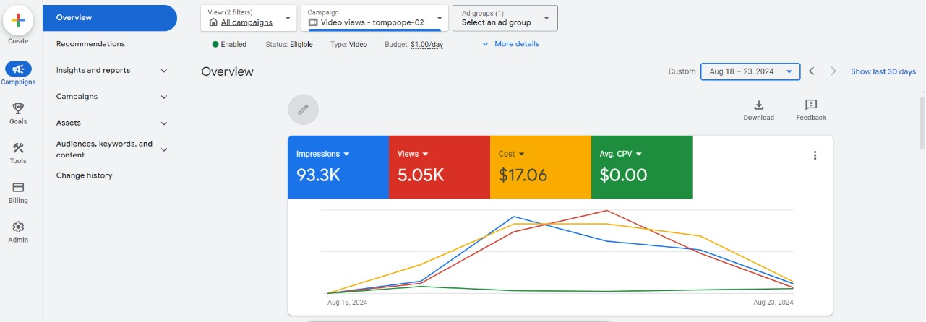Image resolution: width=926 pixels, height=322 pixels.
Task: Select Recommendations in the sidebar
Action: click(90, 44)
